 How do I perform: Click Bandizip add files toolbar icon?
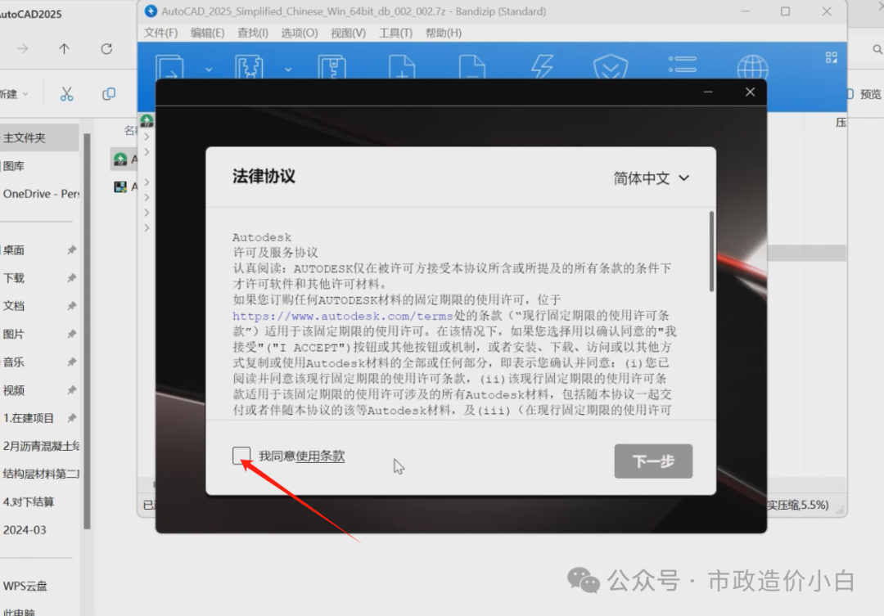coord(402,67)
